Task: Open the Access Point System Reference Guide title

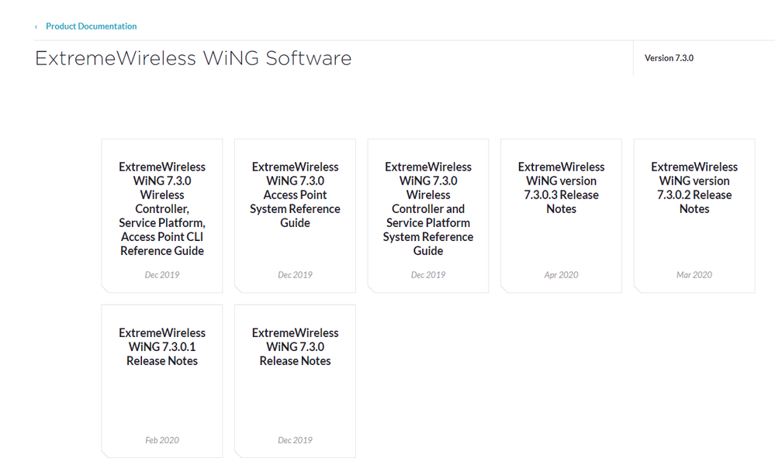Action: click(295, 194)
